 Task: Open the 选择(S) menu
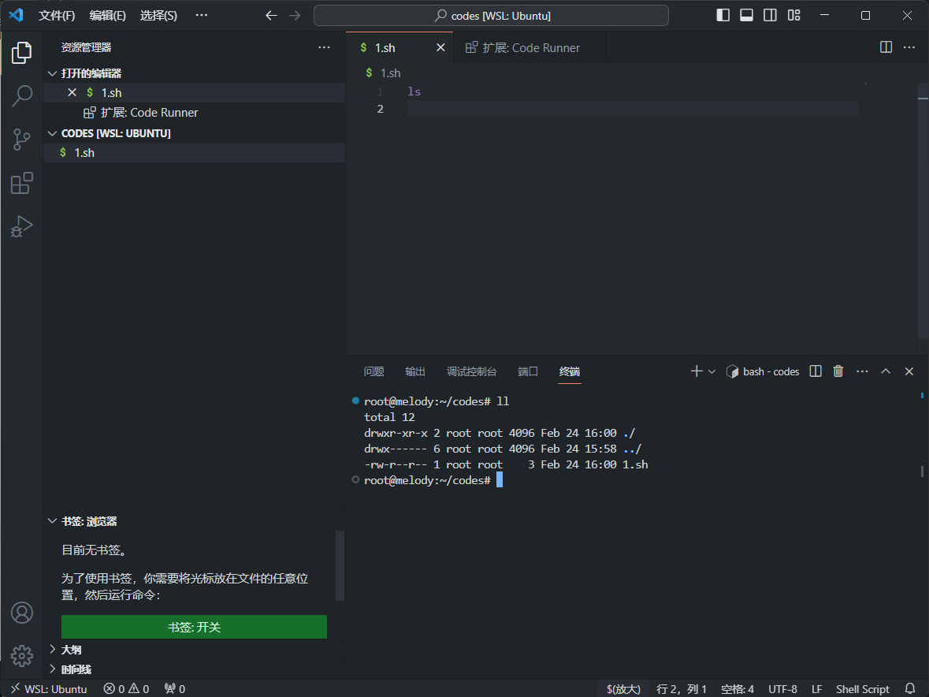(x=158, y=16)
